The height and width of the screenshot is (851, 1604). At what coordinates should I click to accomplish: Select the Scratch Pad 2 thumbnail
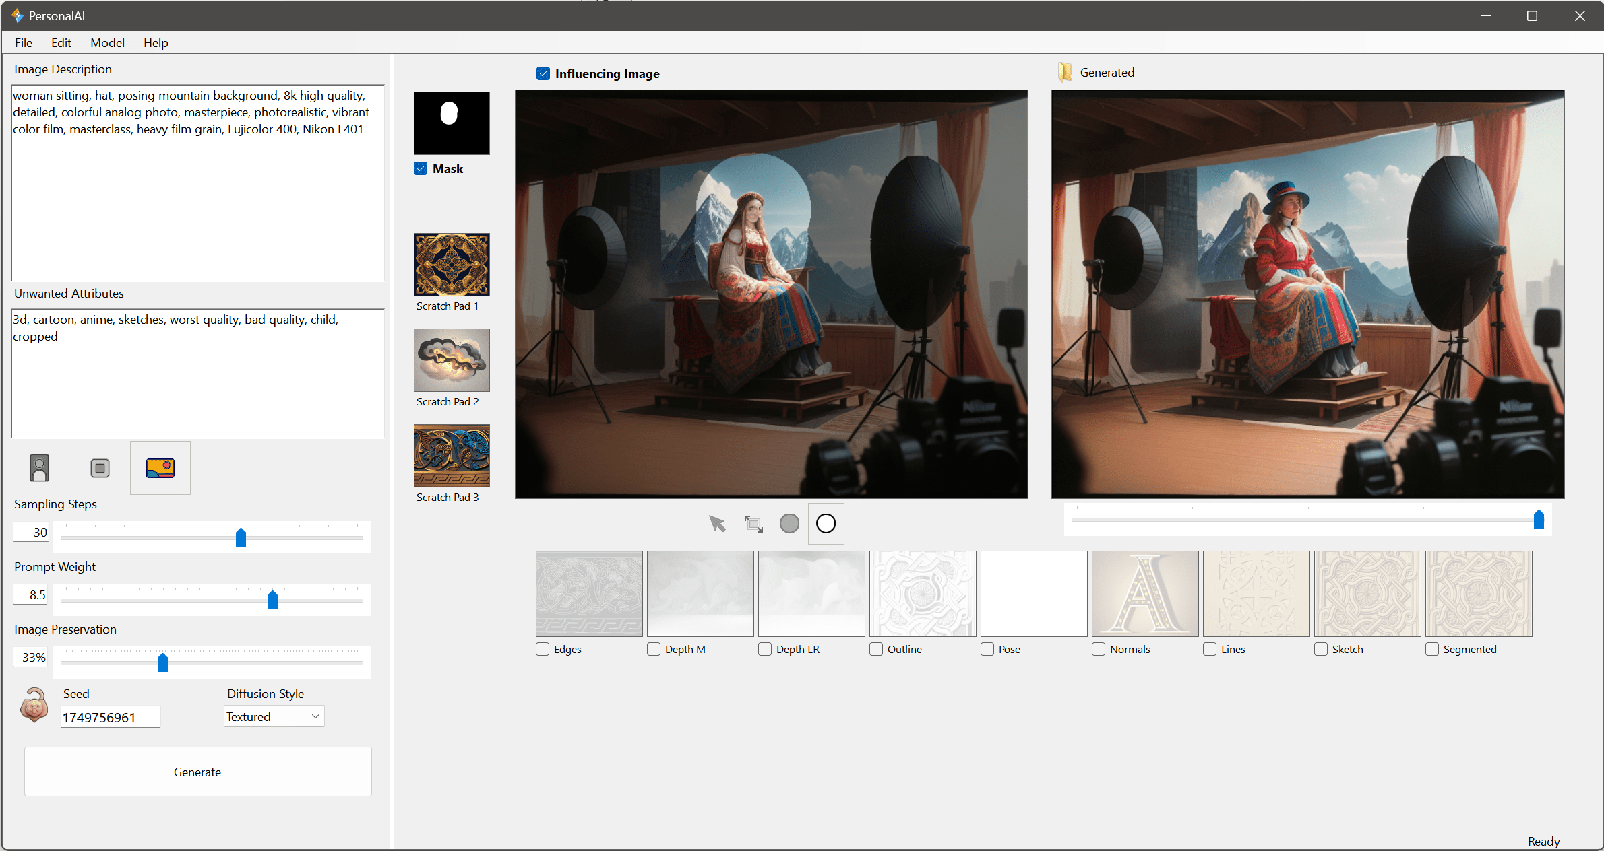click(x=452, y=360)
